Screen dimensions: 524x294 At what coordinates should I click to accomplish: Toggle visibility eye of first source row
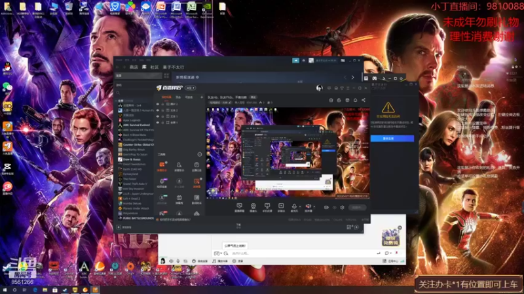pyautogui.click(x=158, y=104)
